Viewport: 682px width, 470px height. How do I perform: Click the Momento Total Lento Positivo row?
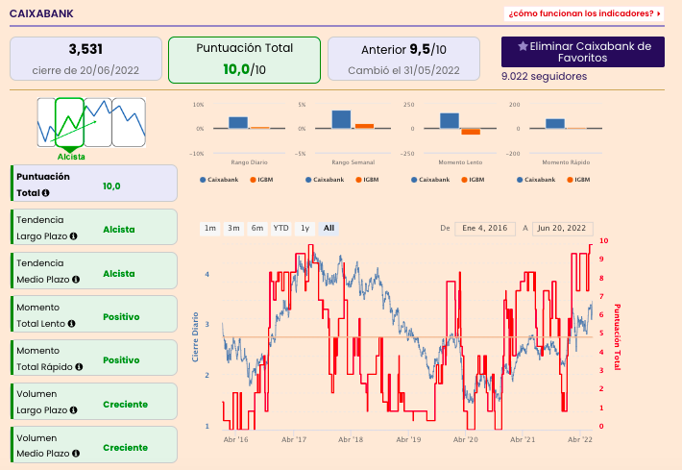[94, 314]
